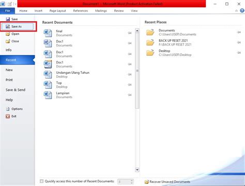The image size is (245, 186).
Task: Click the red Exit icon
Action: (8, 116)
